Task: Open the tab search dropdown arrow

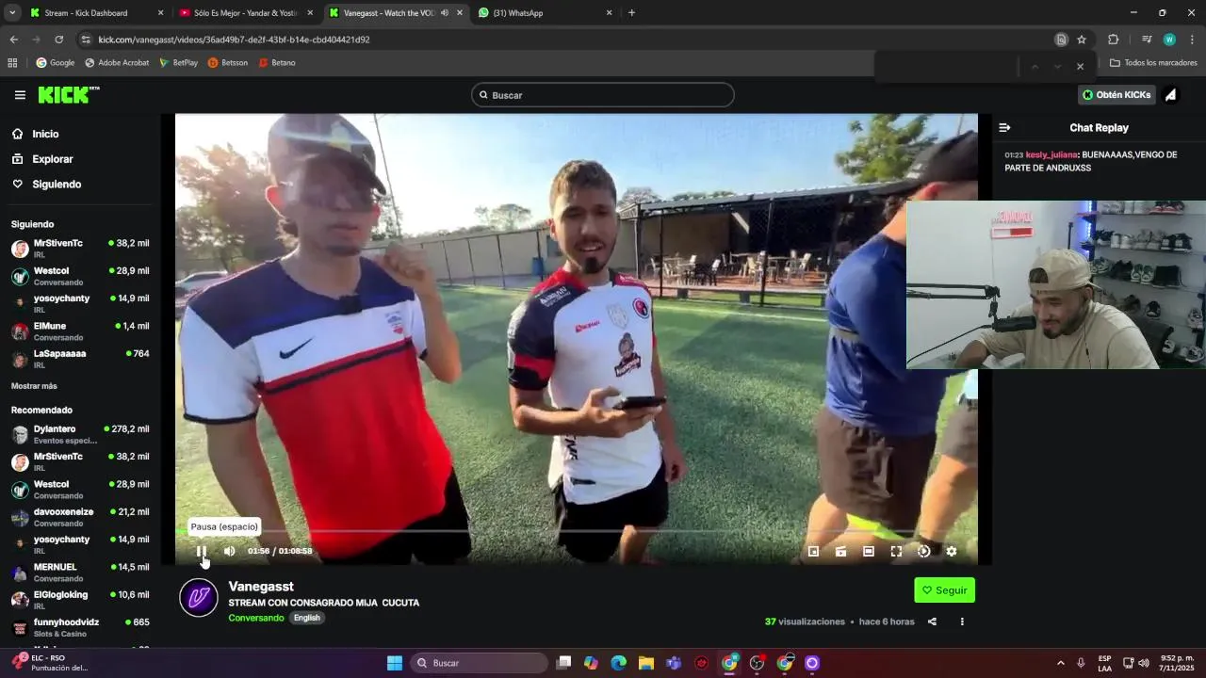Action: (x=12, y=13)
